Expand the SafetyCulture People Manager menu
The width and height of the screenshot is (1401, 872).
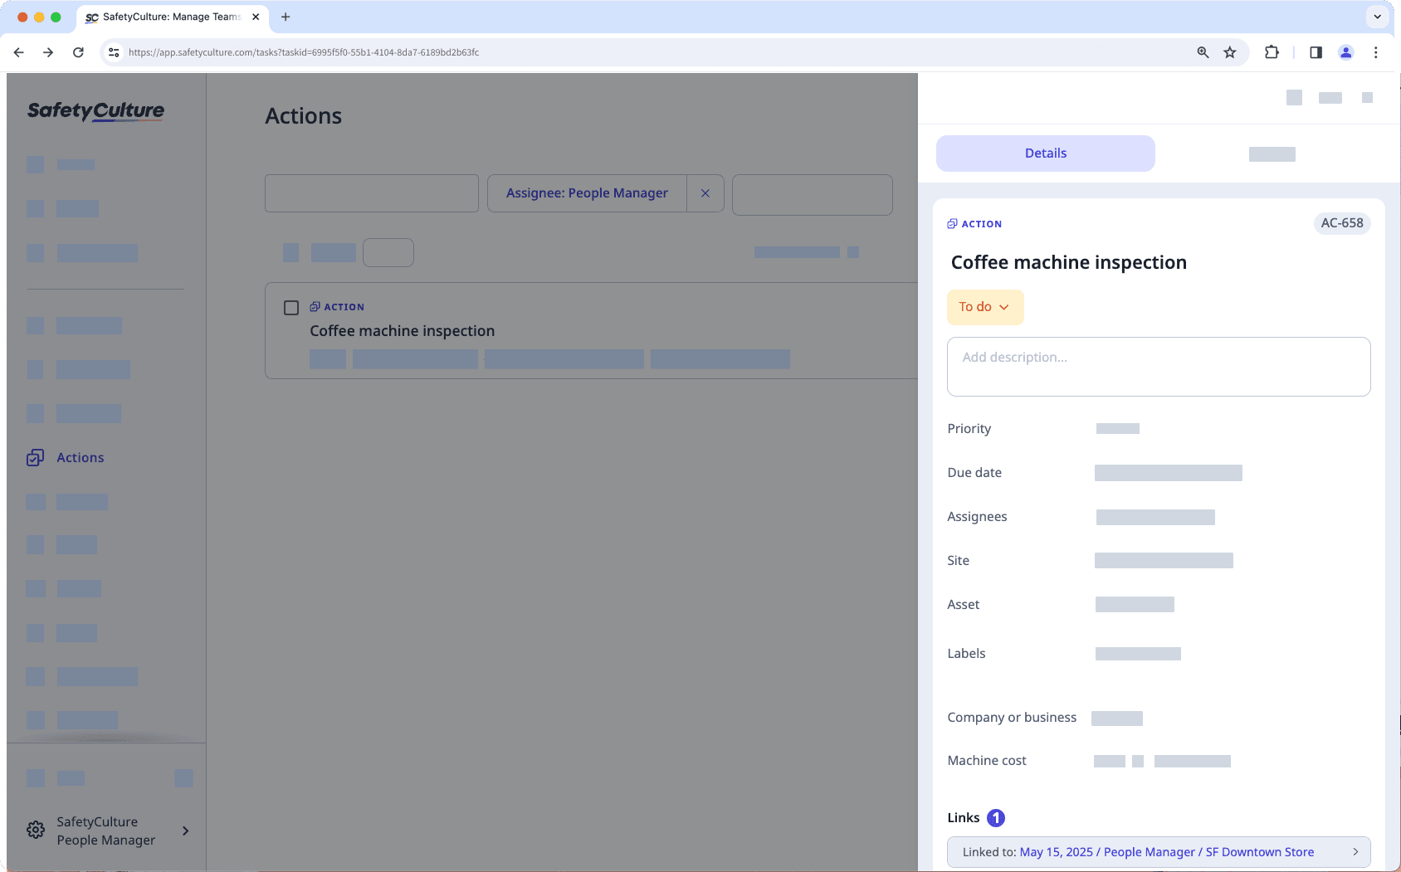pyautogui.click(x=184, y=831)
